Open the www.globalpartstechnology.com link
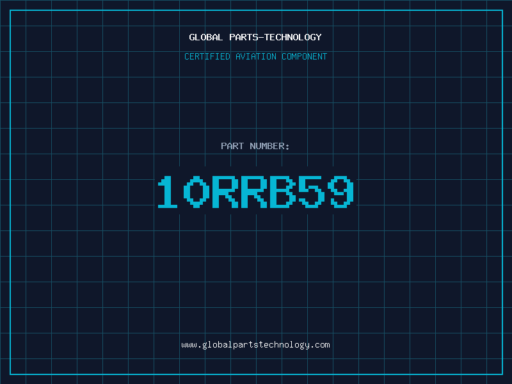The image size is (512, 384). [255, 345]
